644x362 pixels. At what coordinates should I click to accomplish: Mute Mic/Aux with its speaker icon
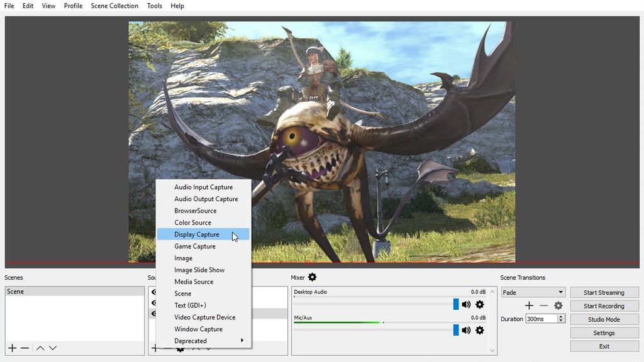(x=465, y=330)
